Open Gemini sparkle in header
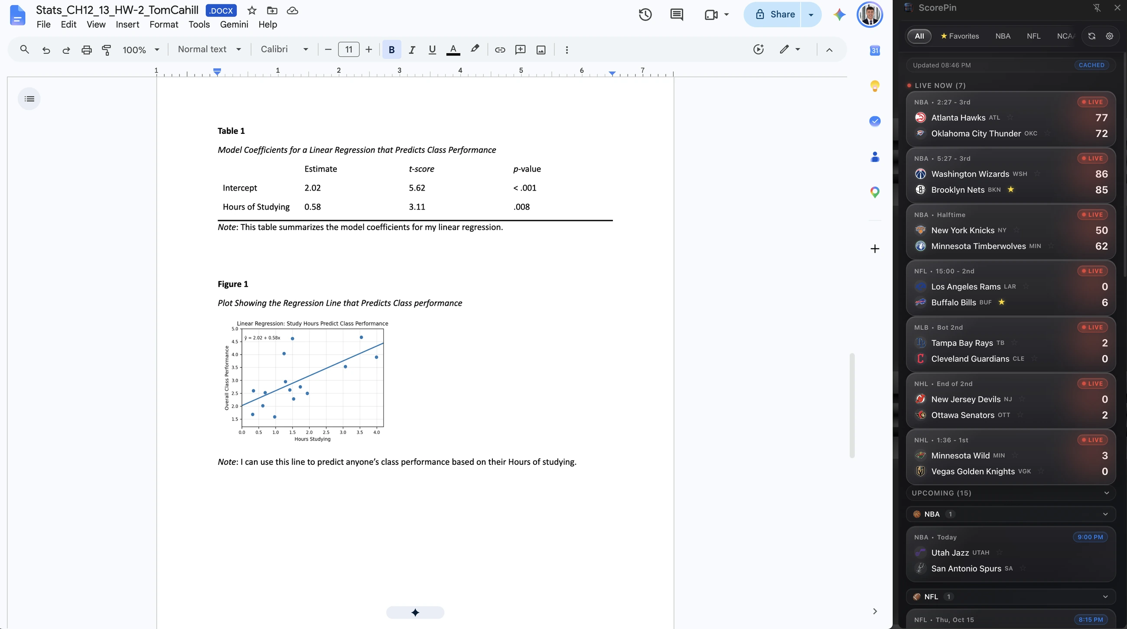This screenshot has height=629, width=1127. coord(839,14)
